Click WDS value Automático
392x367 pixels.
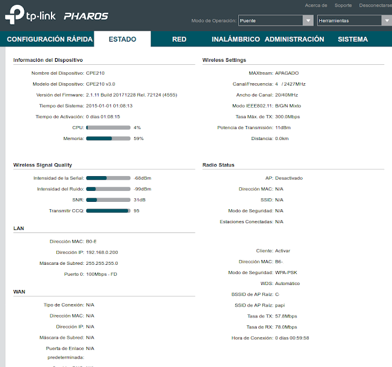click(x=287, y=283)
